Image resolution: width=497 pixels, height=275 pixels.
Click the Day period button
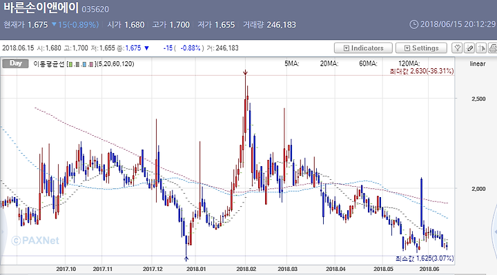15,63
